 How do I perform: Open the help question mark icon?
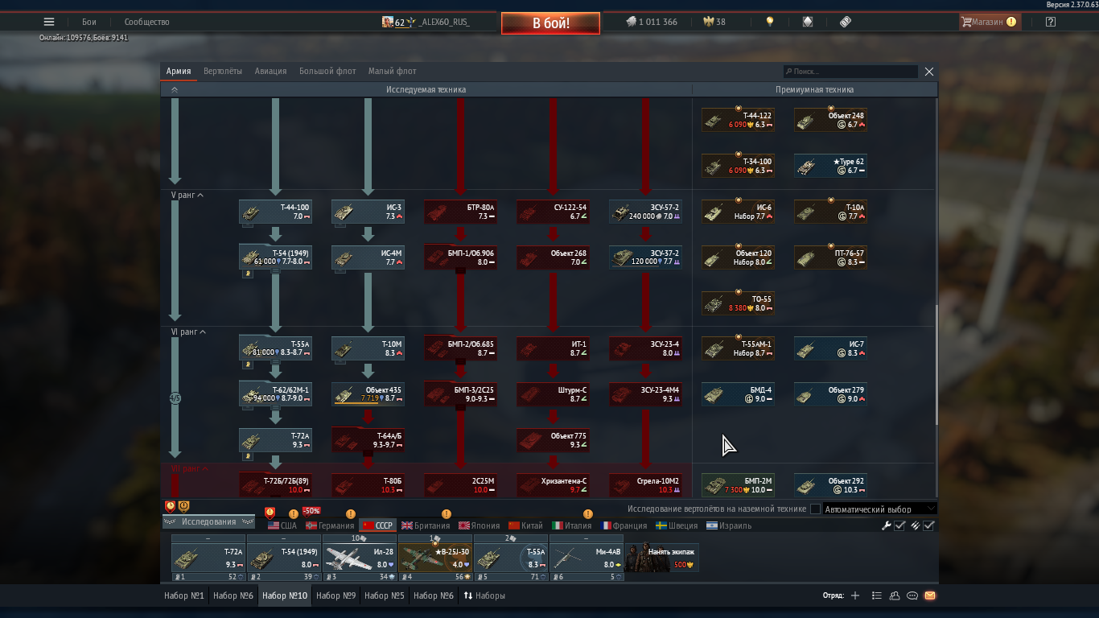[x=1051, y=22]
